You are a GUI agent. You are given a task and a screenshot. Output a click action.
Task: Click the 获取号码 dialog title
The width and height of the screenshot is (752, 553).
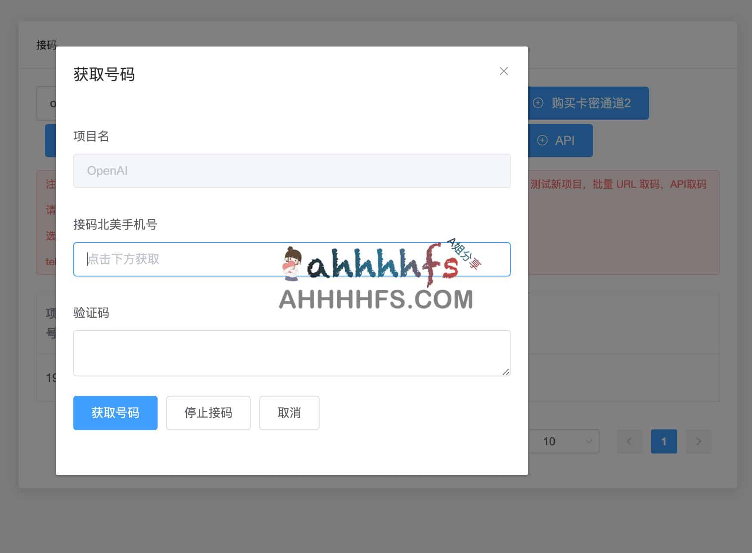coord(104,74)
